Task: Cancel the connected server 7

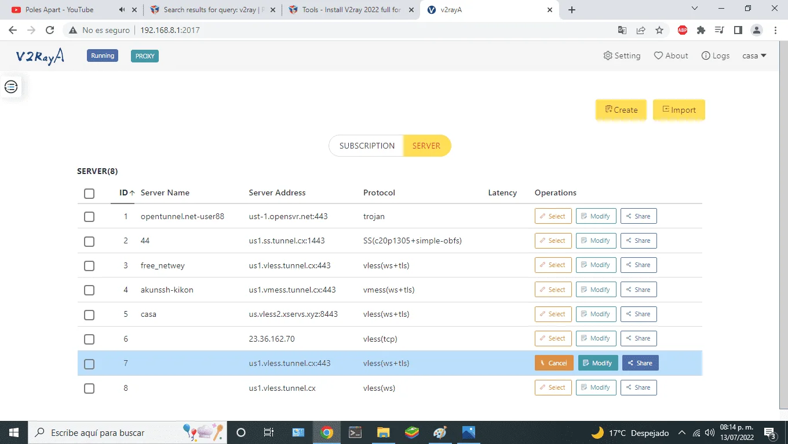Action: 554,363
